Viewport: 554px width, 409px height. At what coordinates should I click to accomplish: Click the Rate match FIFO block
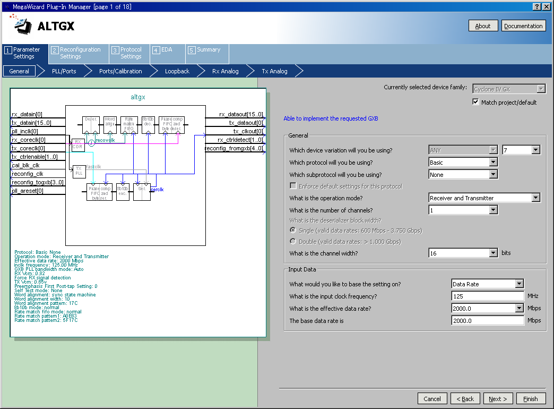click(129, 125)
